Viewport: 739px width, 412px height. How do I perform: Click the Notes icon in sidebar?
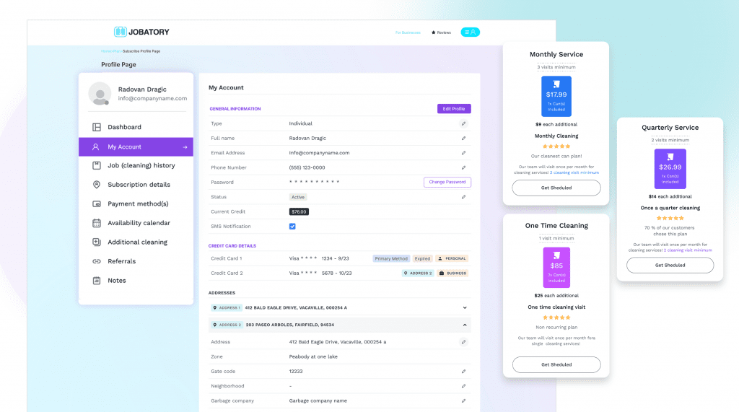97,281
